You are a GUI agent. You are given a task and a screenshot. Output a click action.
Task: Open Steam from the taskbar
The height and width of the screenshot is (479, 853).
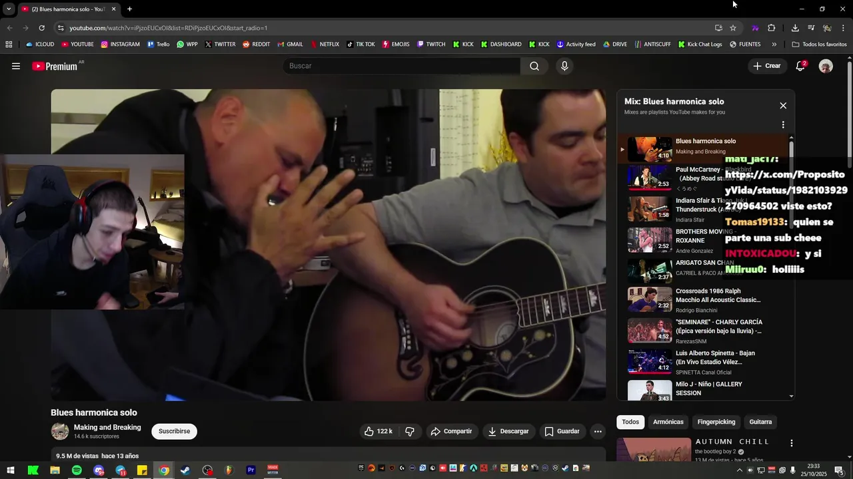pos(185,470)
